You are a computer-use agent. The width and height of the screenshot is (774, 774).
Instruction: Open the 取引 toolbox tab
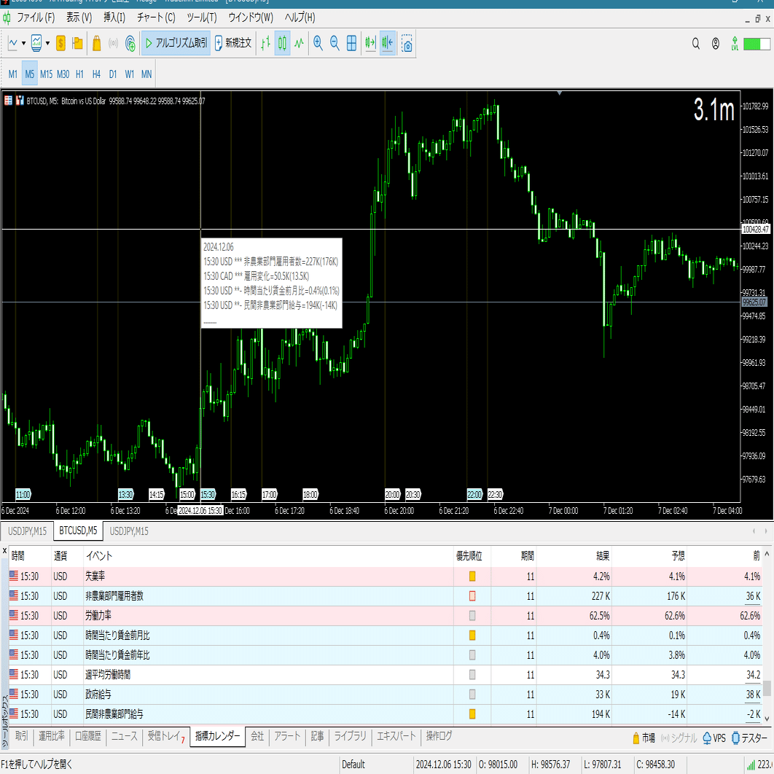click(x=21, y=736)
